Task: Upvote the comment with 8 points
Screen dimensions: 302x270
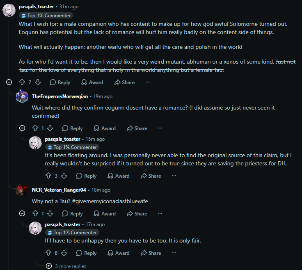Action: [48, 253]
